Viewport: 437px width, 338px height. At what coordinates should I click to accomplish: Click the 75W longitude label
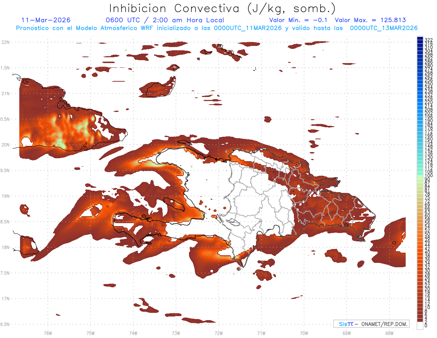(x=90, y=333)
